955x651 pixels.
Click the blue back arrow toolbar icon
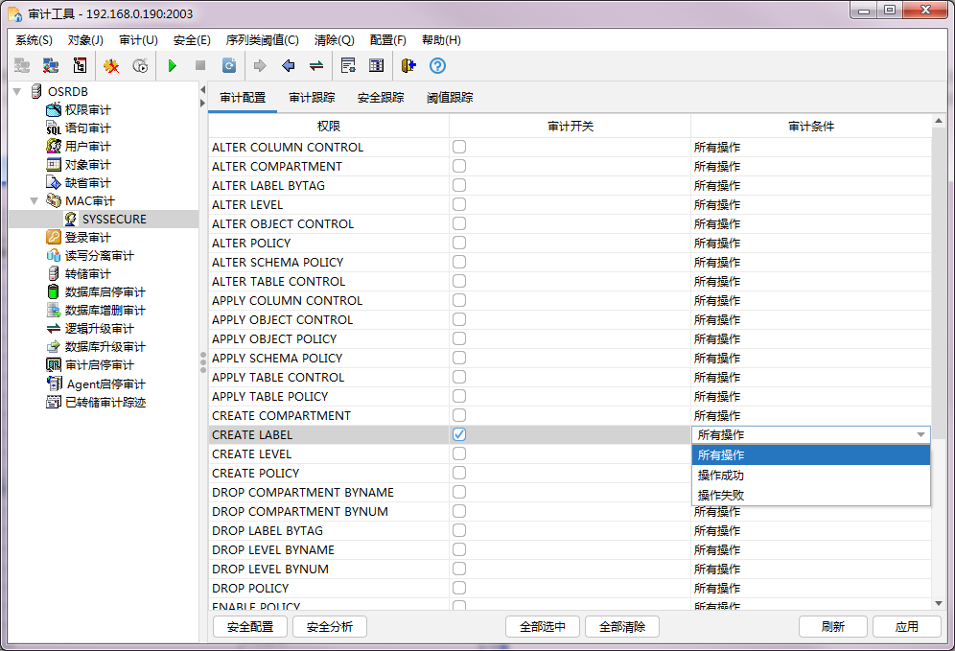[288, 66]
